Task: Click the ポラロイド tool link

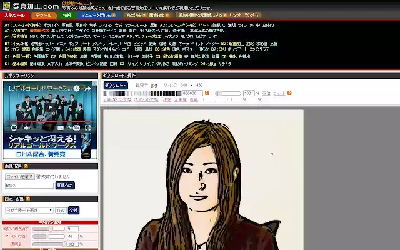Action: 51,25
